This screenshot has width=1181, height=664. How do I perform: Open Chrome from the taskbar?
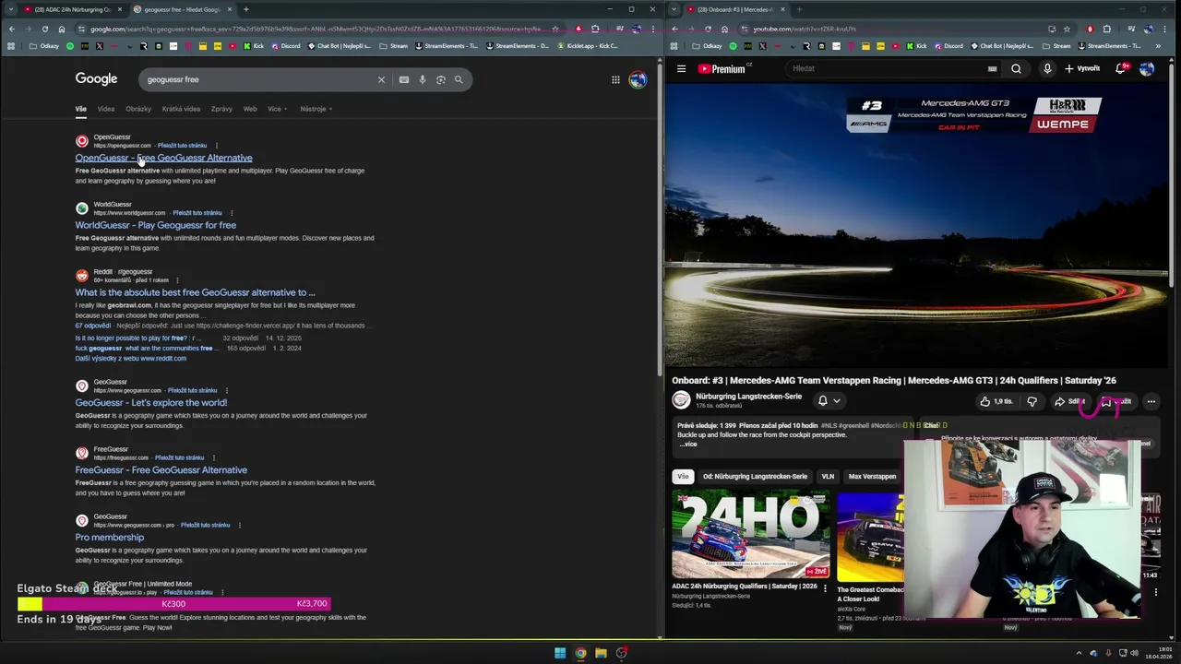580,653
